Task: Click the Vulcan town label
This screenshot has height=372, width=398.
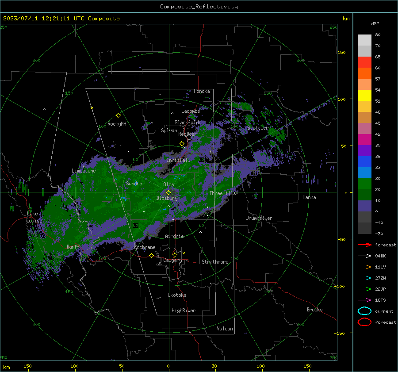Action: pyautogui.click(x=225, y=329)
